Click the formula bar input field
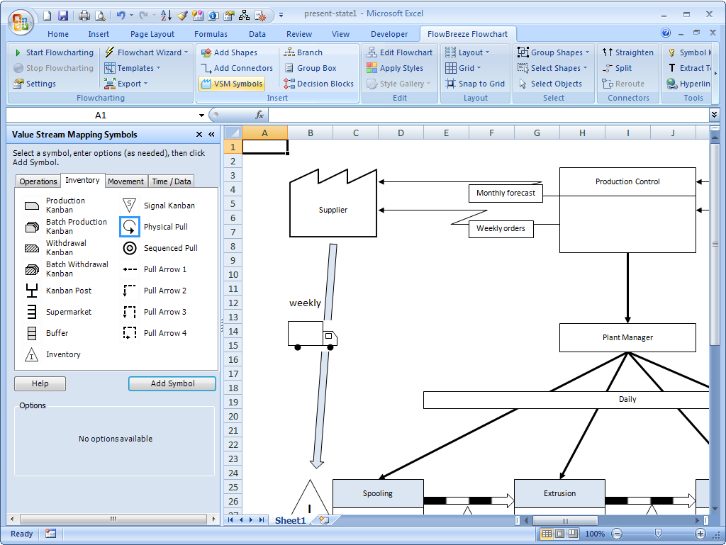The image size is (726, 545). point(488,115)
